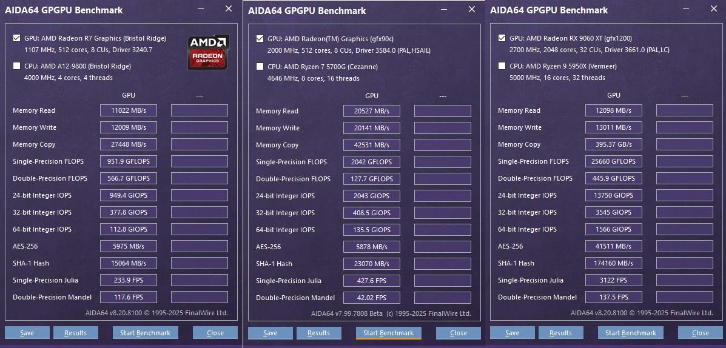Click the Close button in the RX 9060 XT window

point(701,333)
